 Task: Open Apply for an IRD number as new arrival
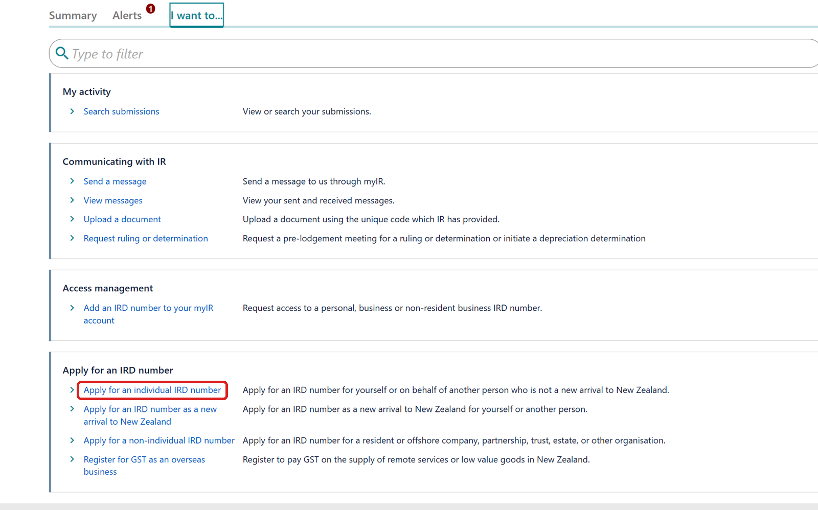pyautogui.click(x=150, y=415)
